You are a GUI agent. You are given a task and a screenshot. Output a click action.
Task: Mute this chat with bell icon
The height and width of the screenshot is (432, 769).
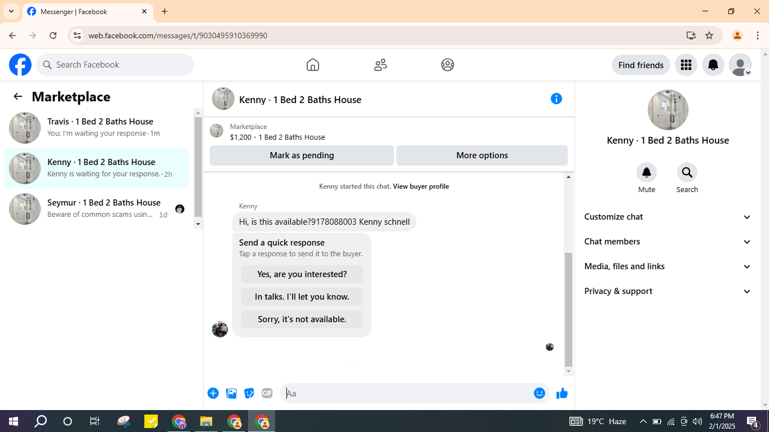(647, 172)
